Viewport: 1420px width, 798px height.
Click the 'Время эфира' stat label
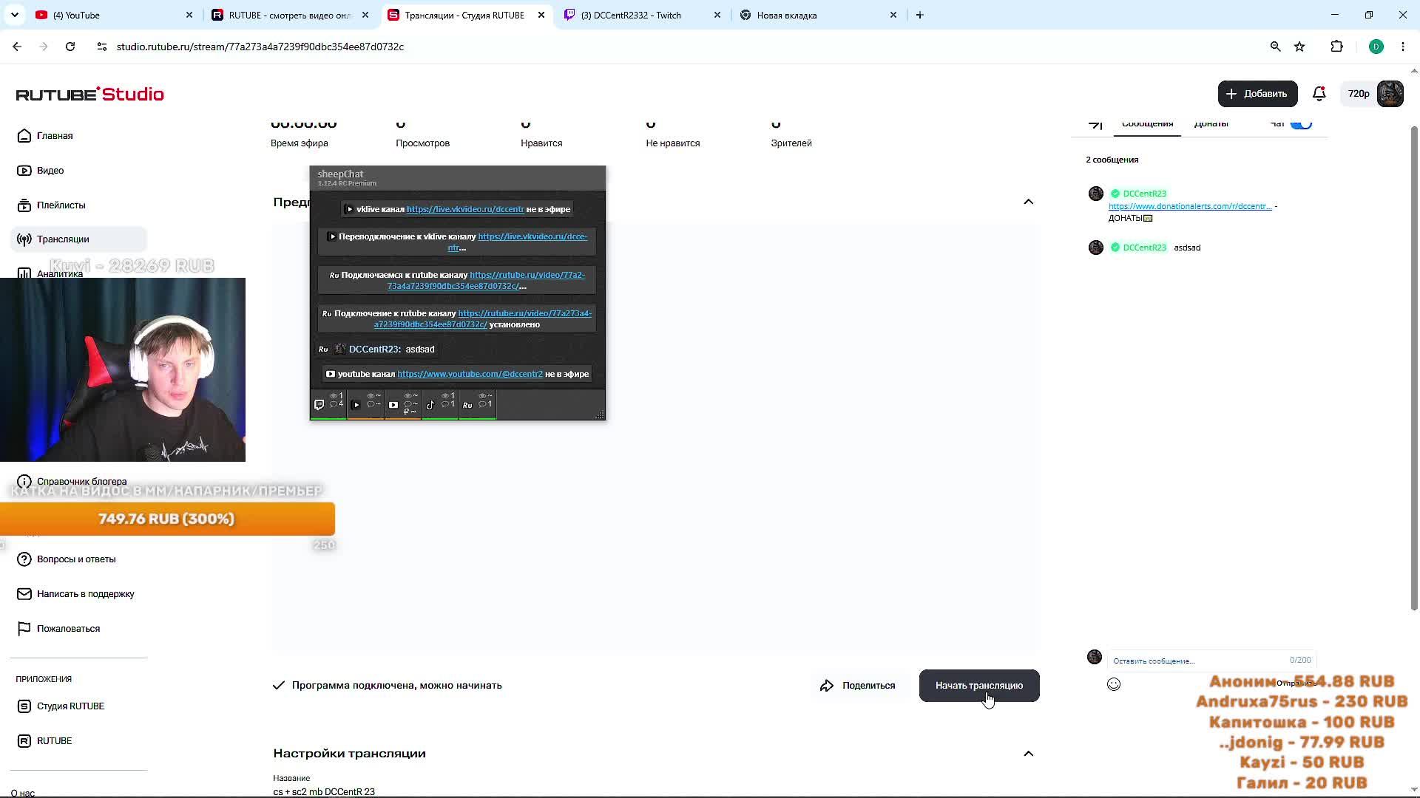pos(299,143)
